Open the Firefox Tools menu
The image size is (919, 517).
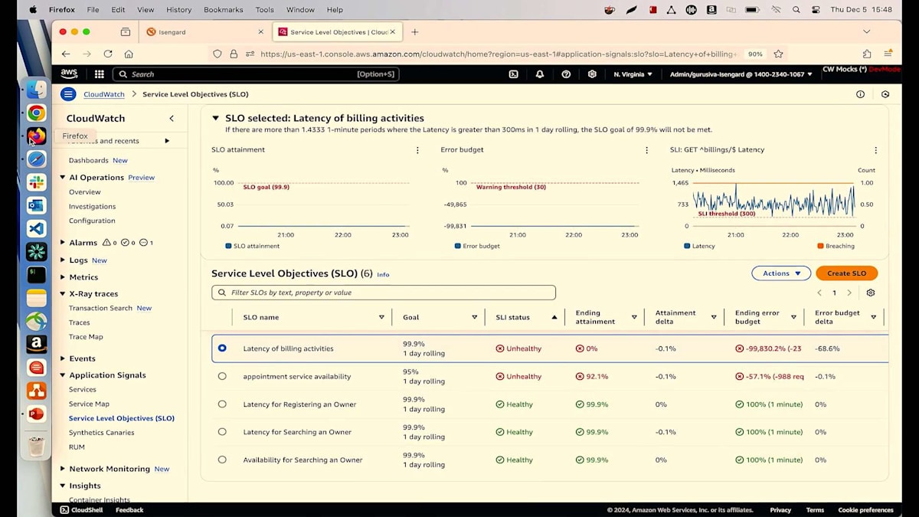point(264,10)
